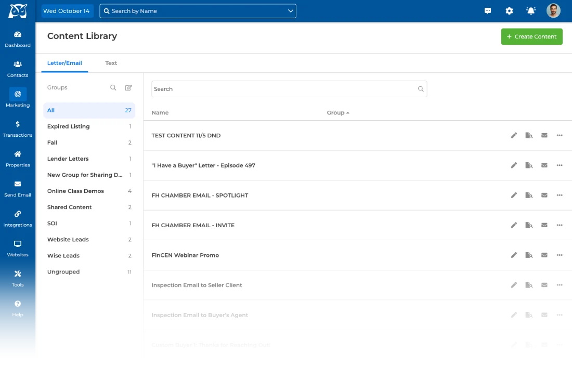Preview FH CHAMBER EMAIL - SPOTLIGHT
This screenshot has height=365, width=572.
click(529, 195)
